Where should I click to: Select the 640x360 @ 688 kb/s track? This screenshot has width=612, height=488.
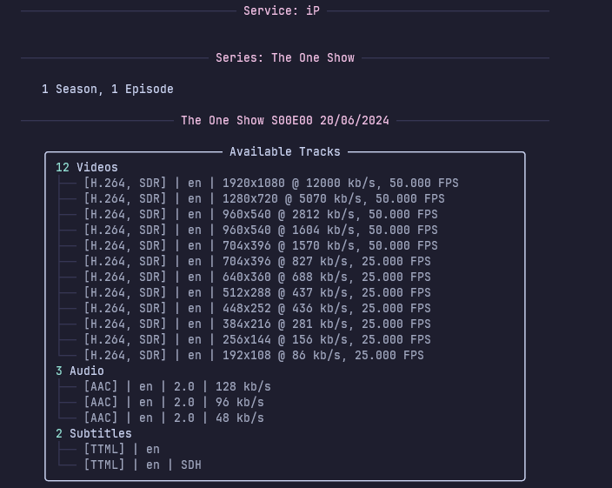tap(257, 277)
